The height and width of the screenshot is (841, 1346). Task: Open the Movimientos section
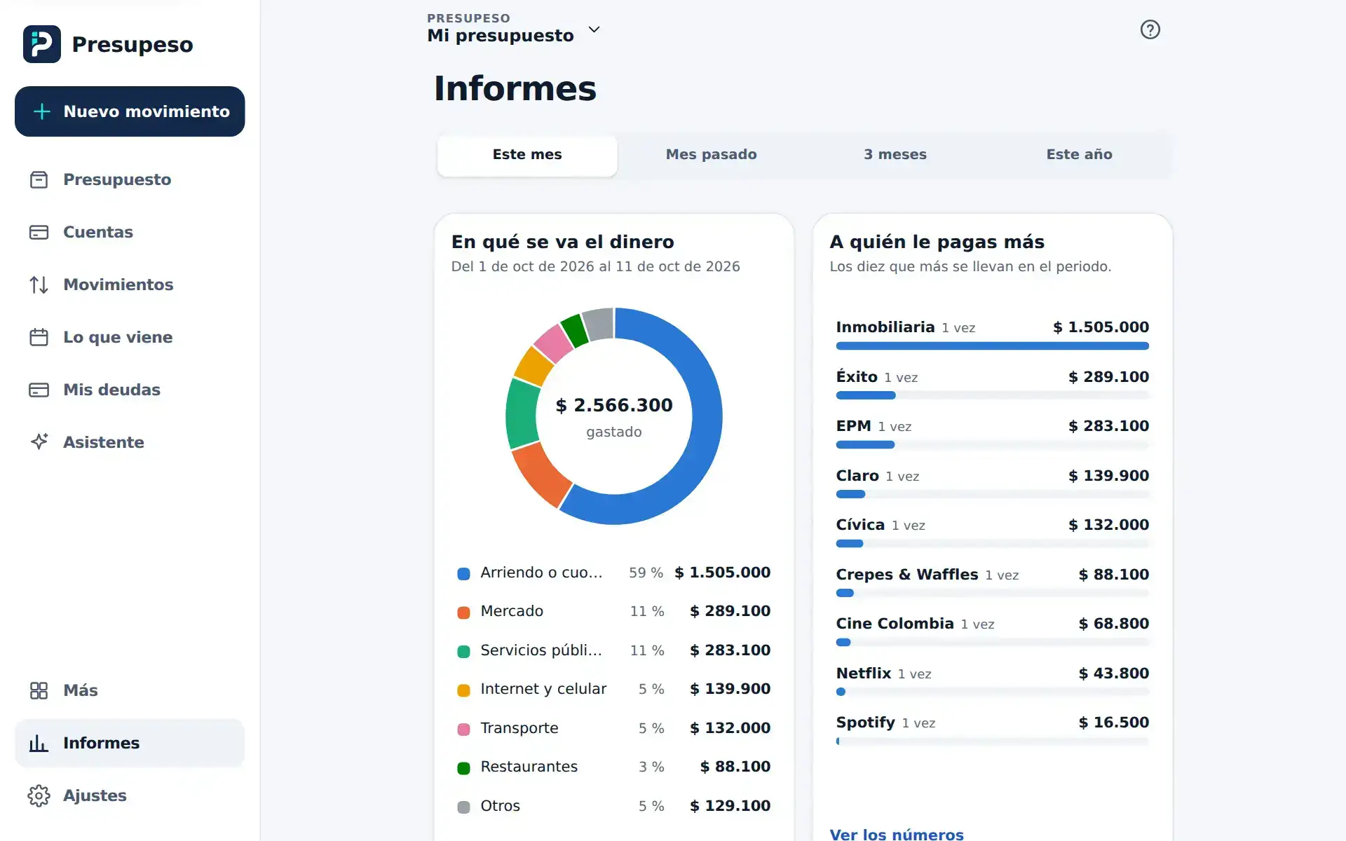130,285
